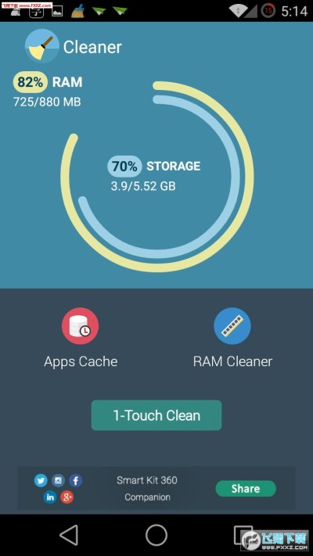Tap the 70% STORAGE usage badge
The height and width of the screenshot is (556, 313).
click(124, 166)
